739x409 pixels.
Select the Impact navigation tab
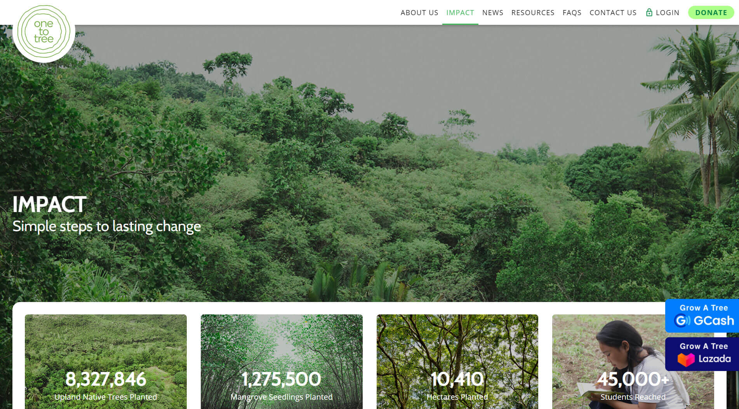click(460, 12)
